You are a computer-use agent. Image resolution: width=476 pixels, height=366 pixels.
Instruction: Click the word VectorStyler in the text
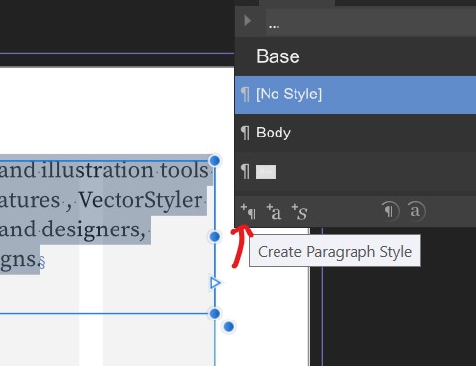pyautogui.click(x=140, y=200)
